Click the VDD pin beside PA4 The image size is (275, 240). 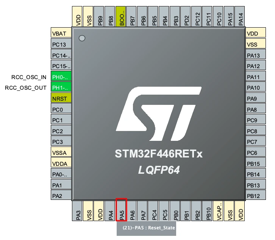click(99, 211)
